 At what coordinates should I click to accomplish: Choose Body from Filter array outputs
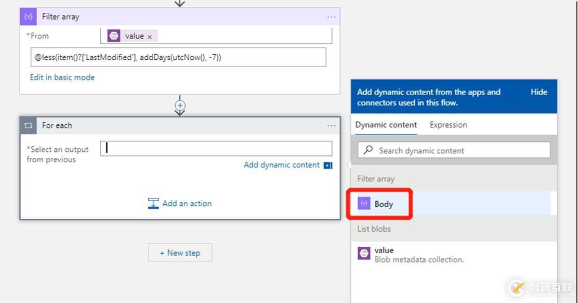454,204
